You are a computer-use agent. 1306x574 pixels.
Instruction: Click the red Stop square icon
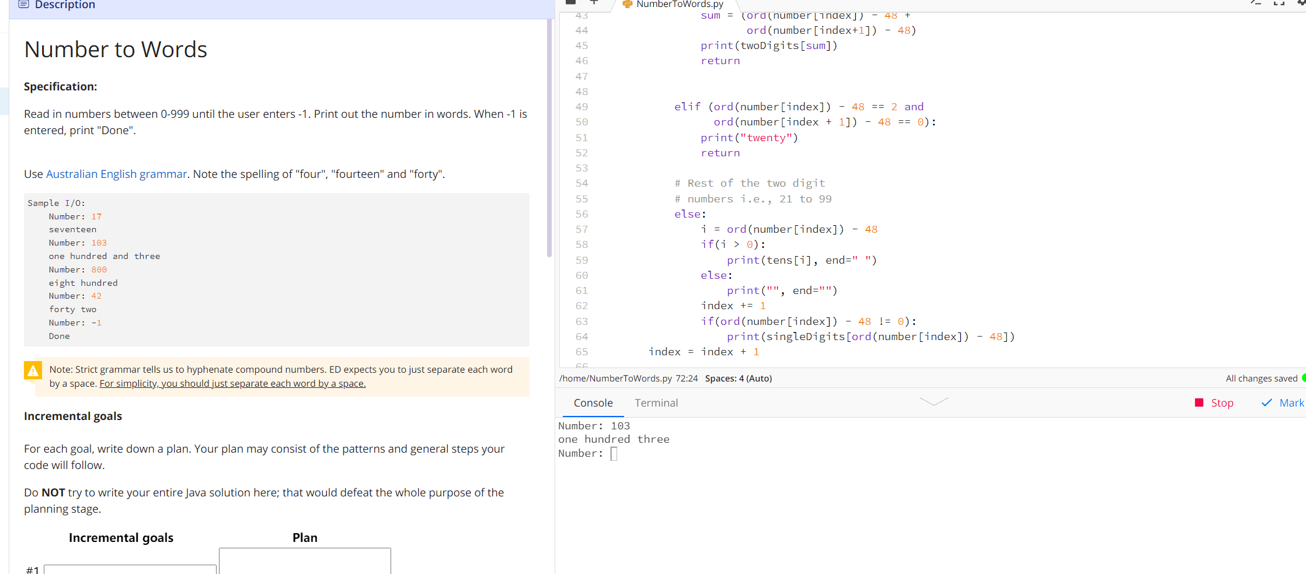click(x=1199, y=402)
